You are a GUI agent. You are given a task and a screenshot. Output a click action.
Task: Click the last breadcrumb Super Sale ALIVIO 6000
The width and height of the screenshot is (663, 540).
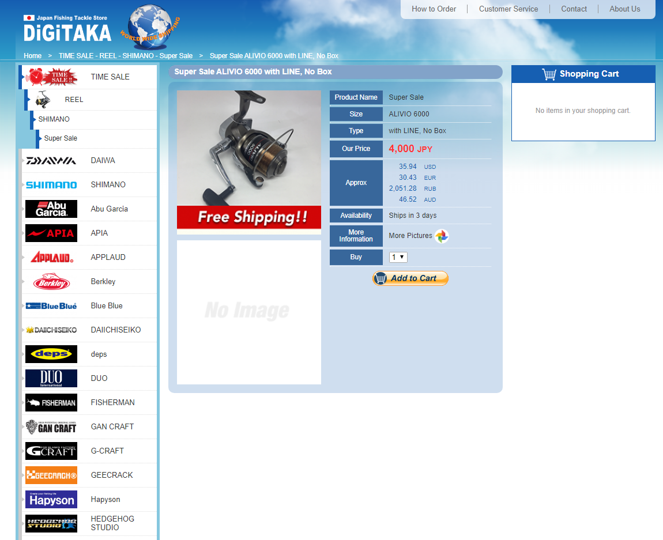click(274, 56)
